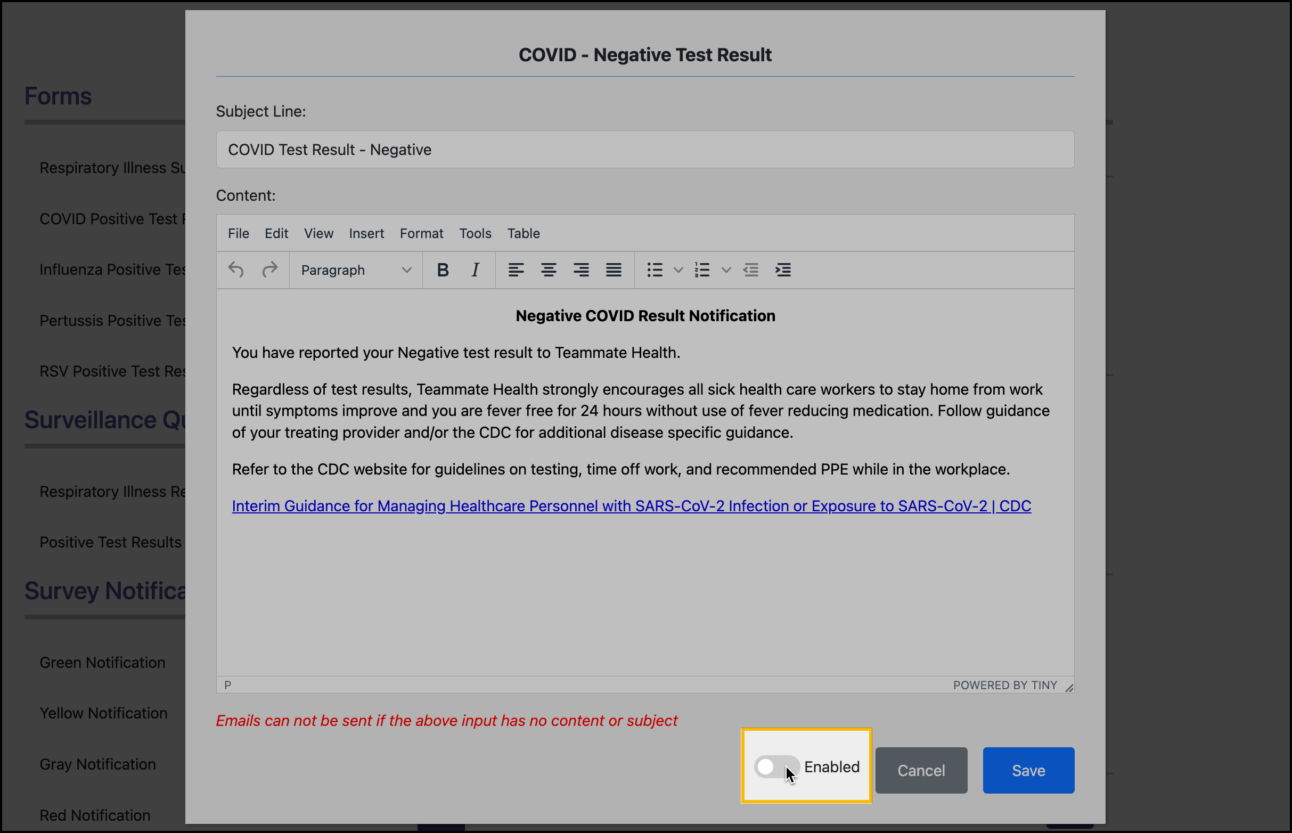Image resolution: width=1292 pixels, height=833 pixels.
Task: Apply Italic formatting
Action: click(475, 270)
